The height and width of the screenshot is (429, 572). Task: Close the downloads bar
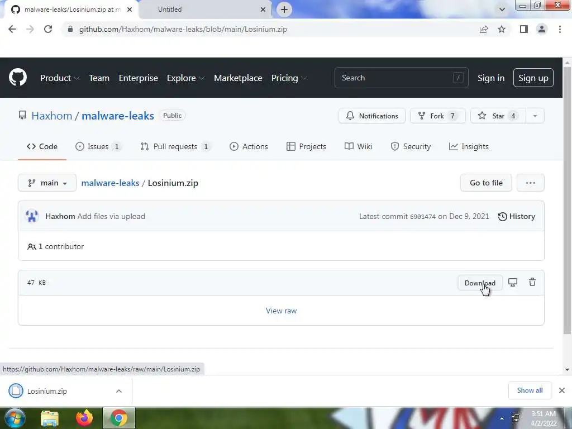[562, 390]
